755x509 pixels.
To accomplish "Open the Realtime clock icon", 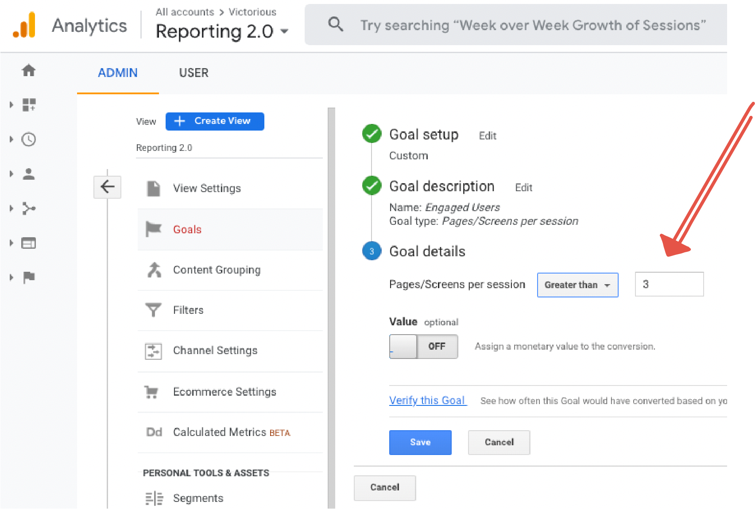I will (x=29, y=139).
